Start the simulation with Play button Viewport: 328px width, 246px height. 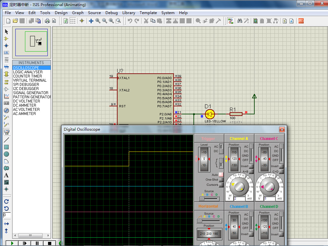point(12,243)
